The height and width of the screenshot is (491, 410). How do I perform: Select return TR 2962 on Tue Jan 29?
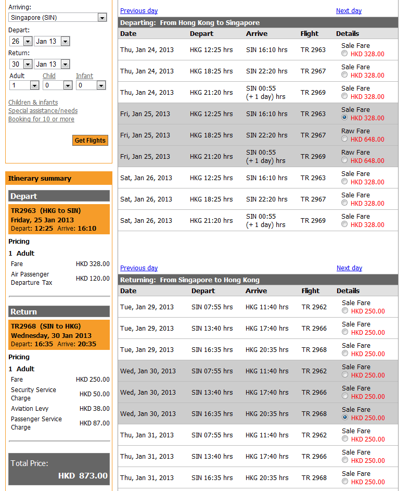(345, 311)
